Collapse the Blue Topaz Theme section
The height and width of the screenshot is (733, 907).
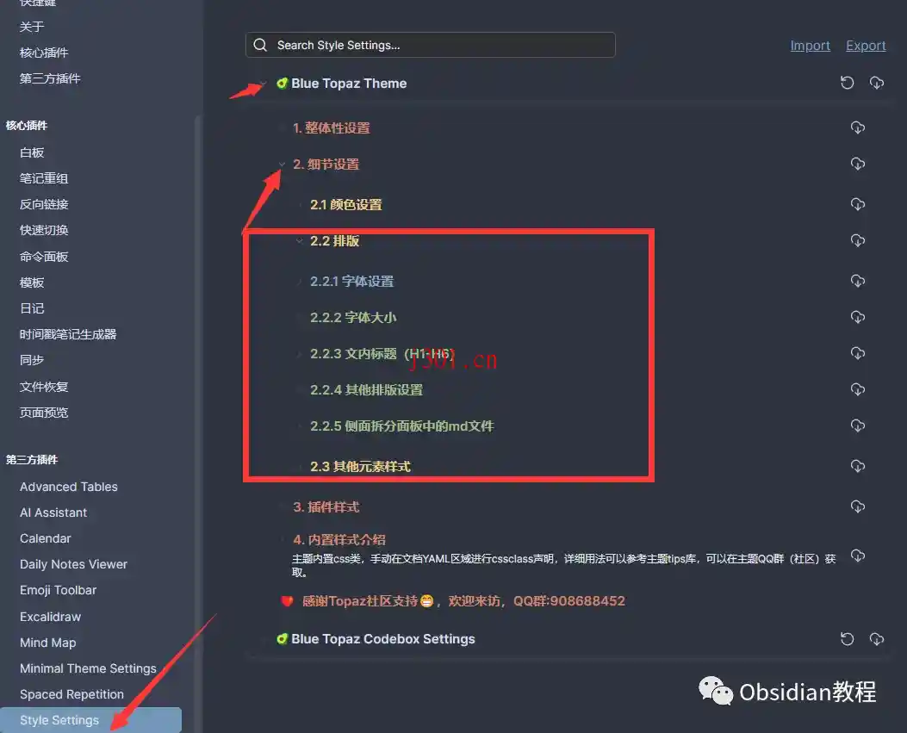(x=264, y=84)
